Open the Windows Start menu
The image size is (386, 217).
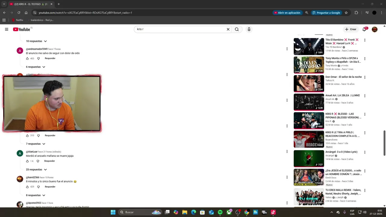[113, 212]
